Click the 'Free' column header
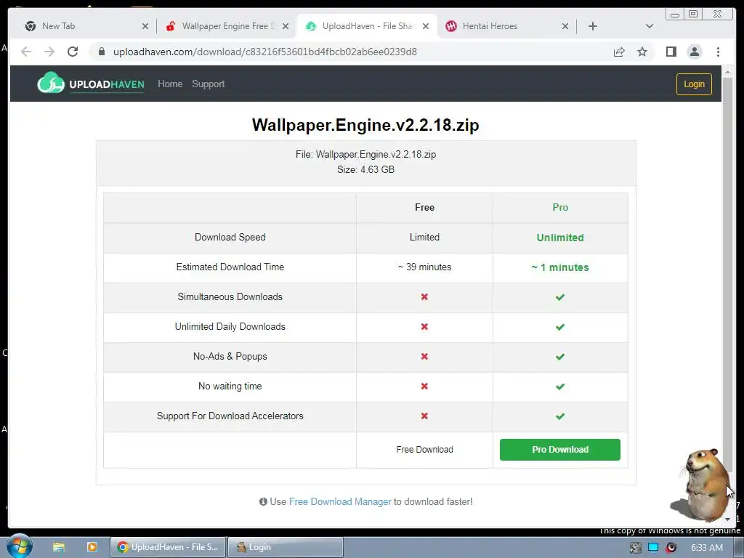The image size is (744, 558). tap(424, 207)
